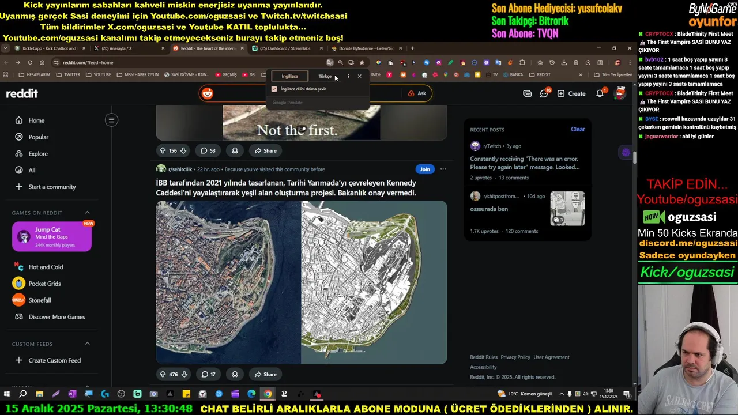738x415 pixels.
Task: Open the Reddit chat icon
Action: tap(544, 93)
